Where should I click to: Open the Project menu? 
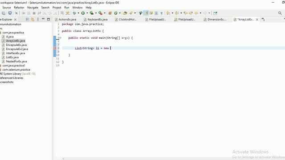point(57,8)
